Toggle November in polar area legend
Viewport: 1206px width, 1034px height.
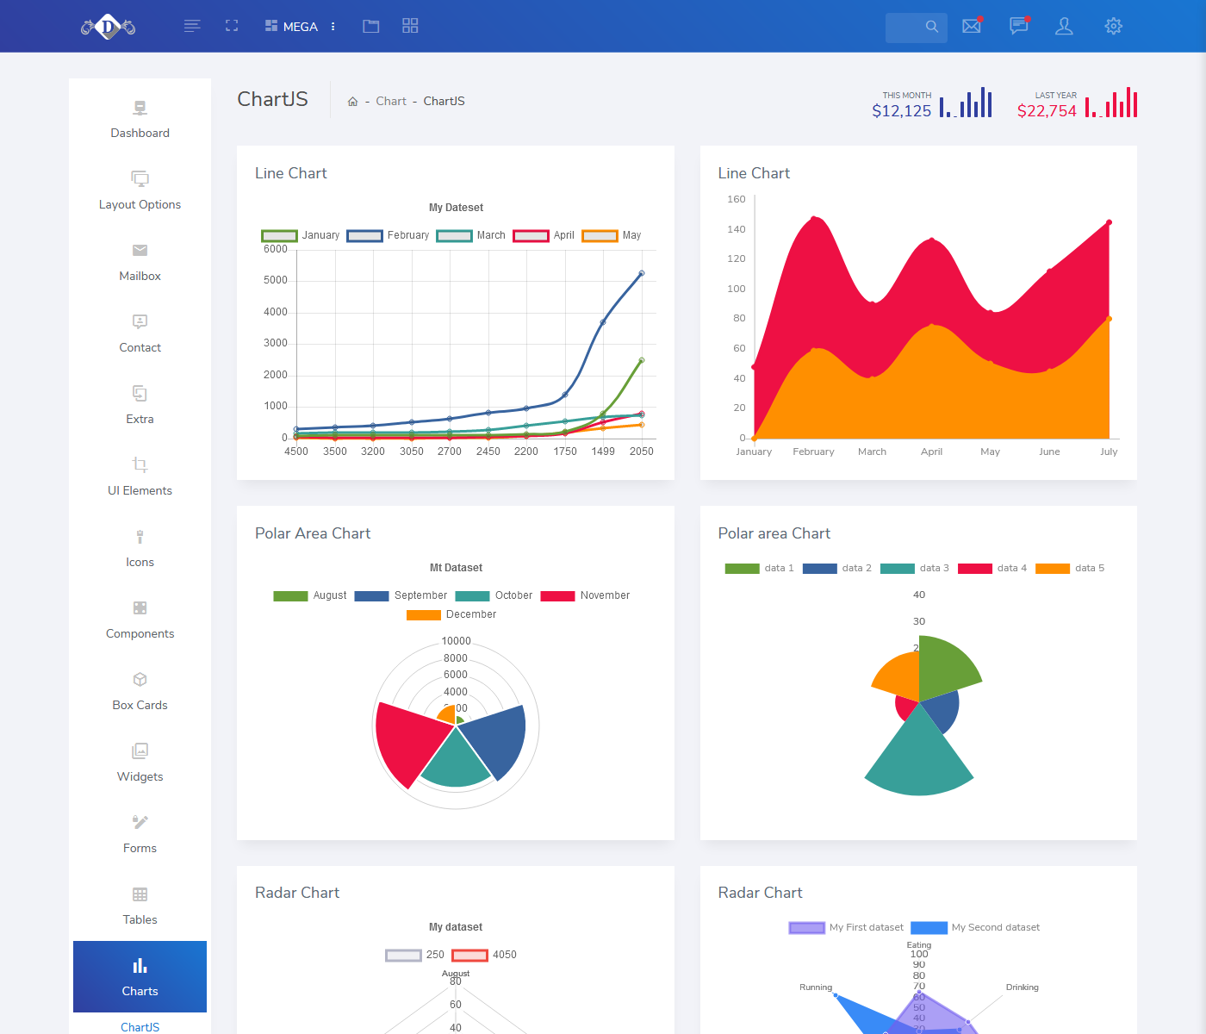pos(585,595)
